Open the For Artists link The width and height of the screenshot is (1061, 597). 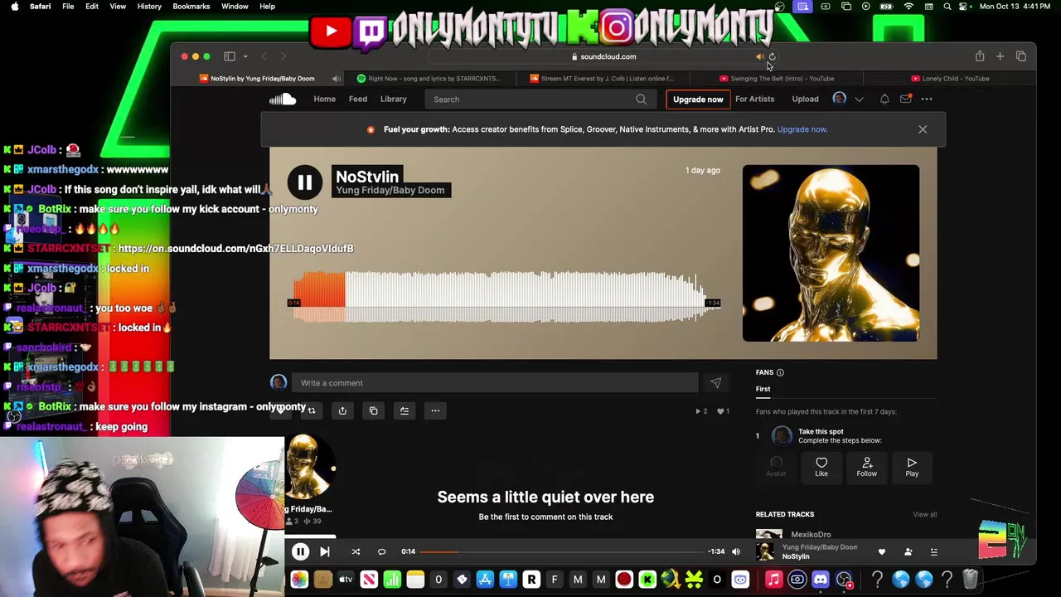[754, 99]
